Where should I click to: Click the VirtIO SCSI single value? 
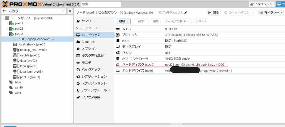(177, 59)
